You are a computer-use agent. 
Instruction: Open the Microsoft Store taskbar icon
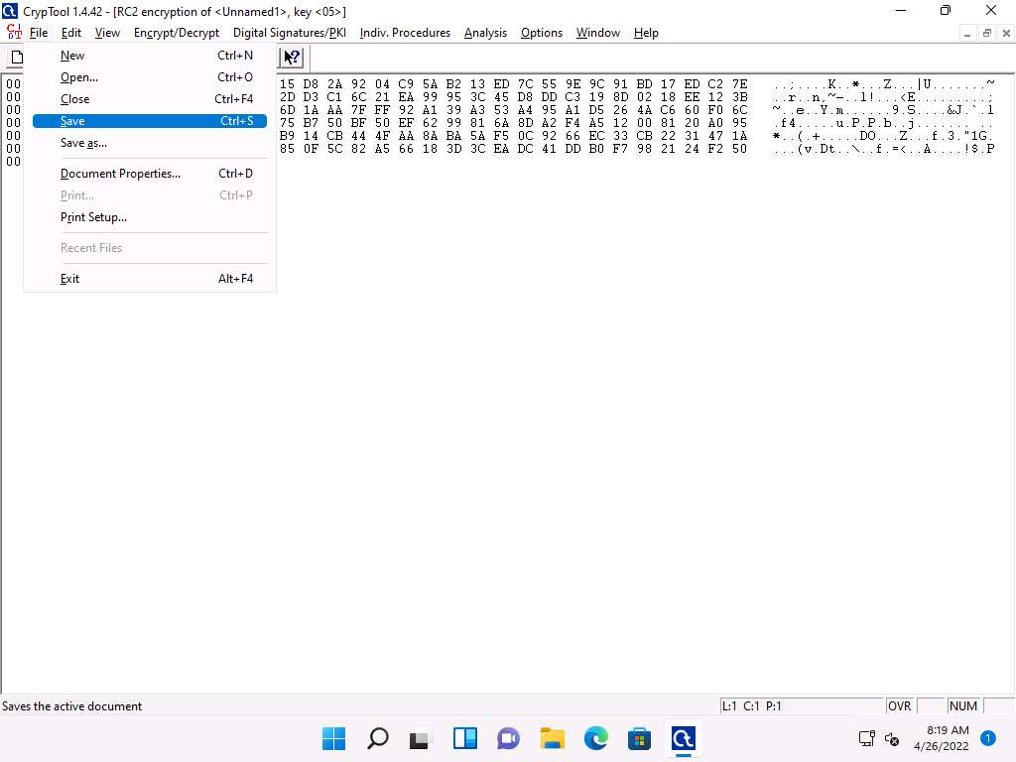point(639,738)
